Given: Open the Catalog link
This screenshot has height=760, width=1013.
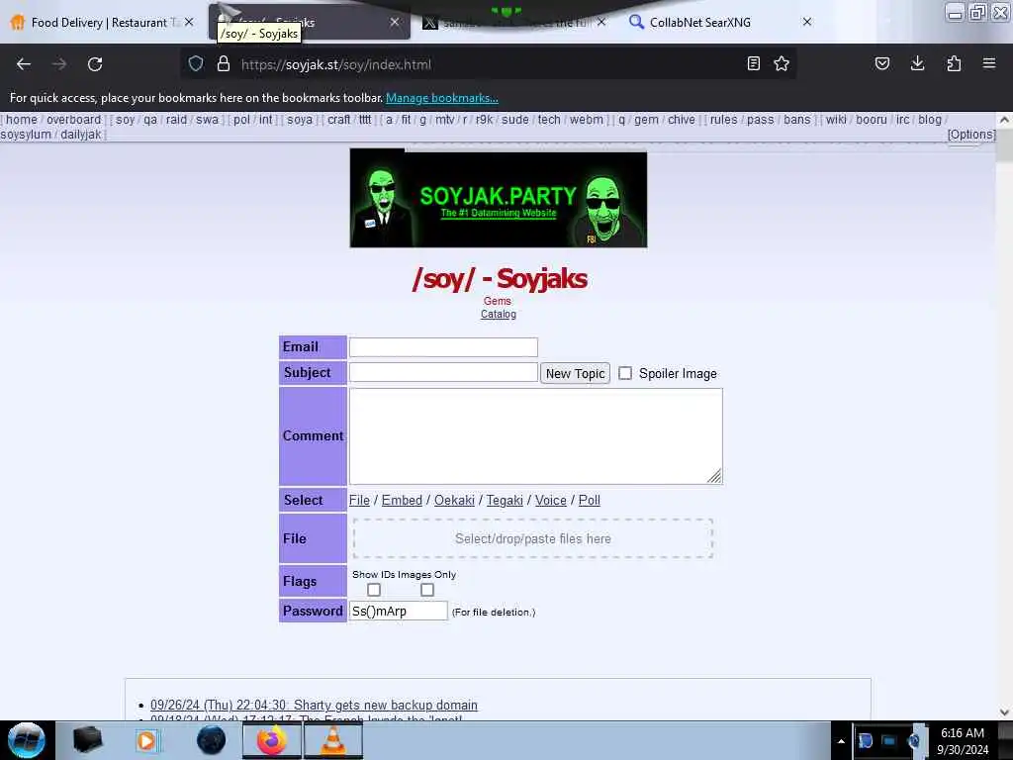Looking at the screenshot, I should pyautogui.click(x=499, y=314).
